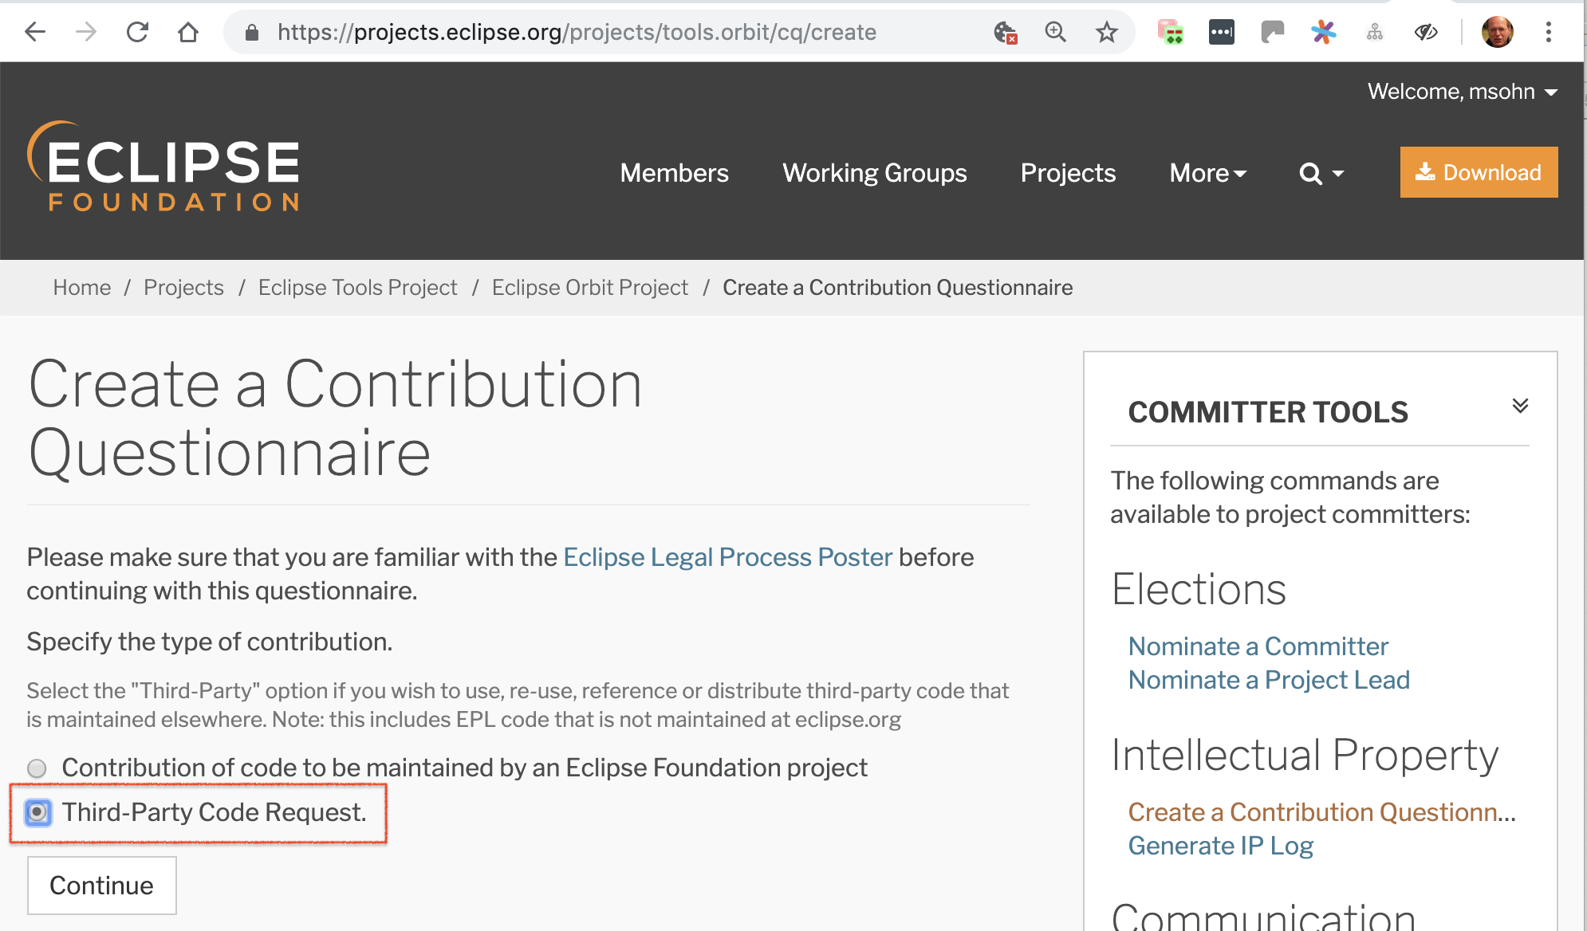The height and width of the screenshot is (931, 1587).
Task: Open the search dropdown in the header
Action: 1321,173
